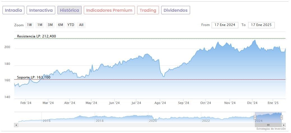Screen dimensions: 291x133
Task: Go to the Trading tab
Action: tap(148, 10)
